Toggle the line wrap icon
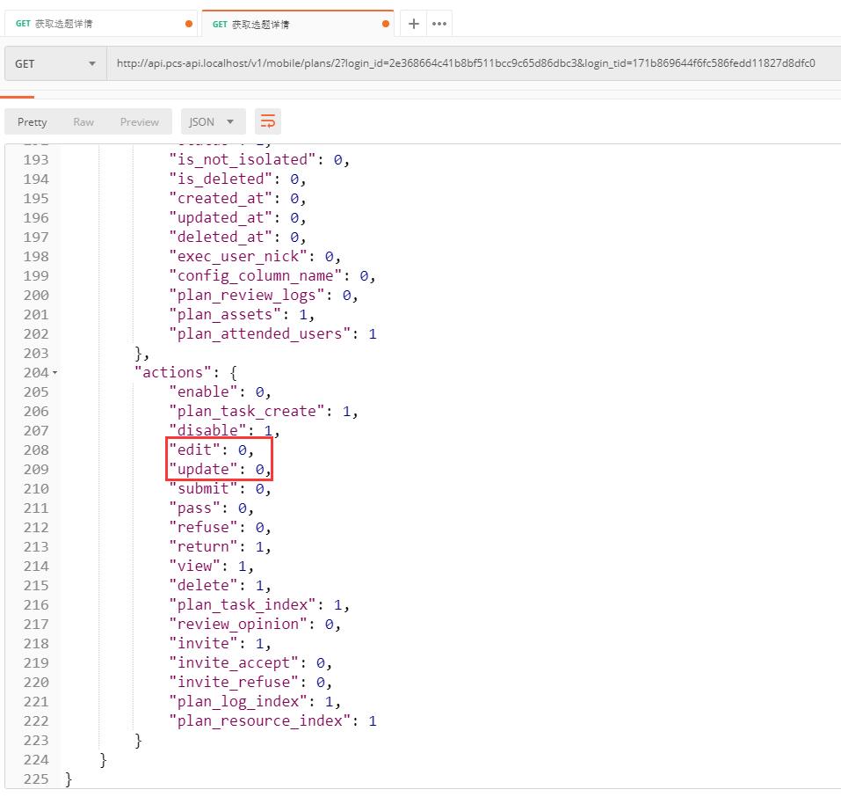This screenshot has width=841, height=797. point(268,121)
